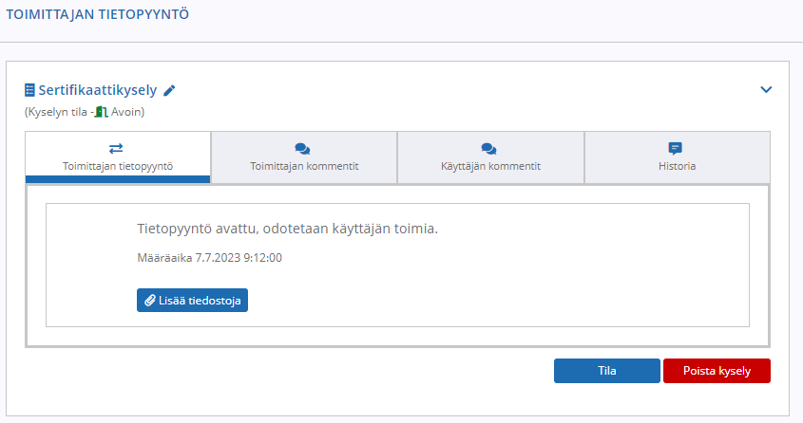Click the TOIMITTAJAN TIETOPYYNTÖ page title
The width and height of the screenshot is (803, 423).
coord(97,14)
